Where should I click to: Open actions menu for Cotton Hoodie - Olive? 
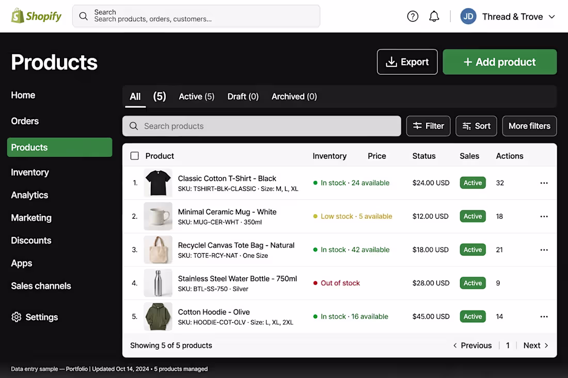point(544,317)
